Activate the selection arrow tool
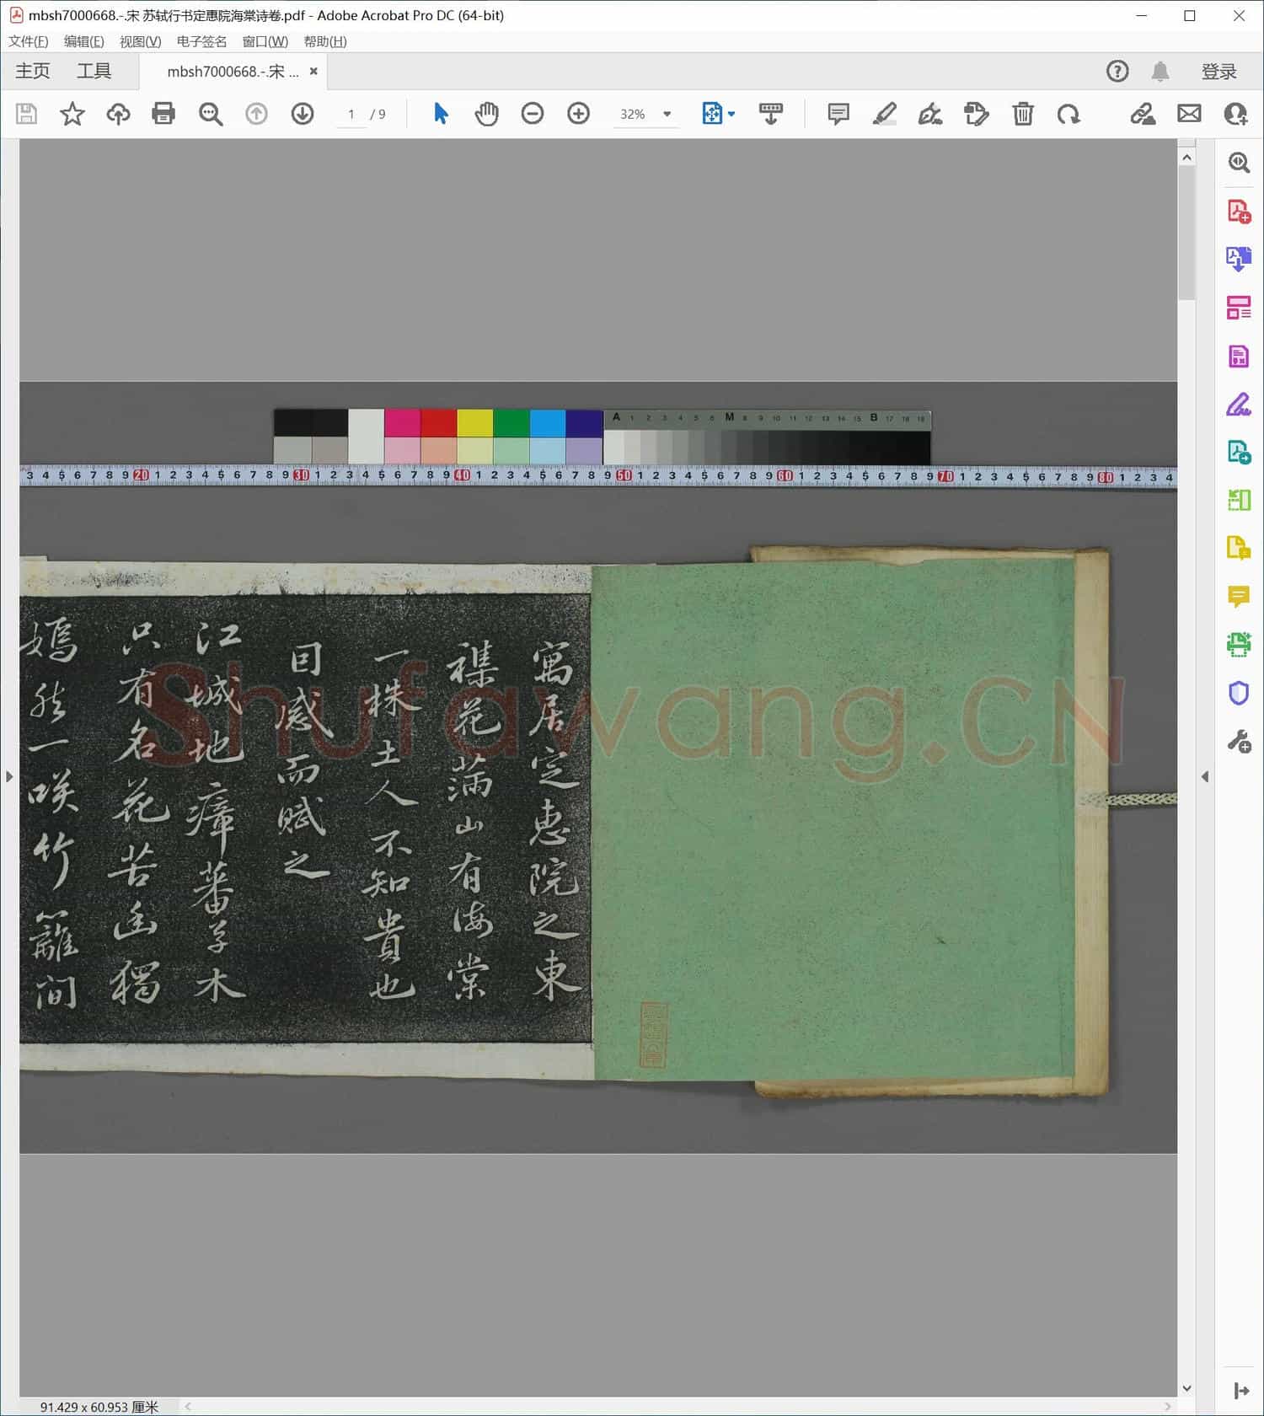Image resolution: width=1264 pixels, height=1416 pixels. click(x=441, y=114)
